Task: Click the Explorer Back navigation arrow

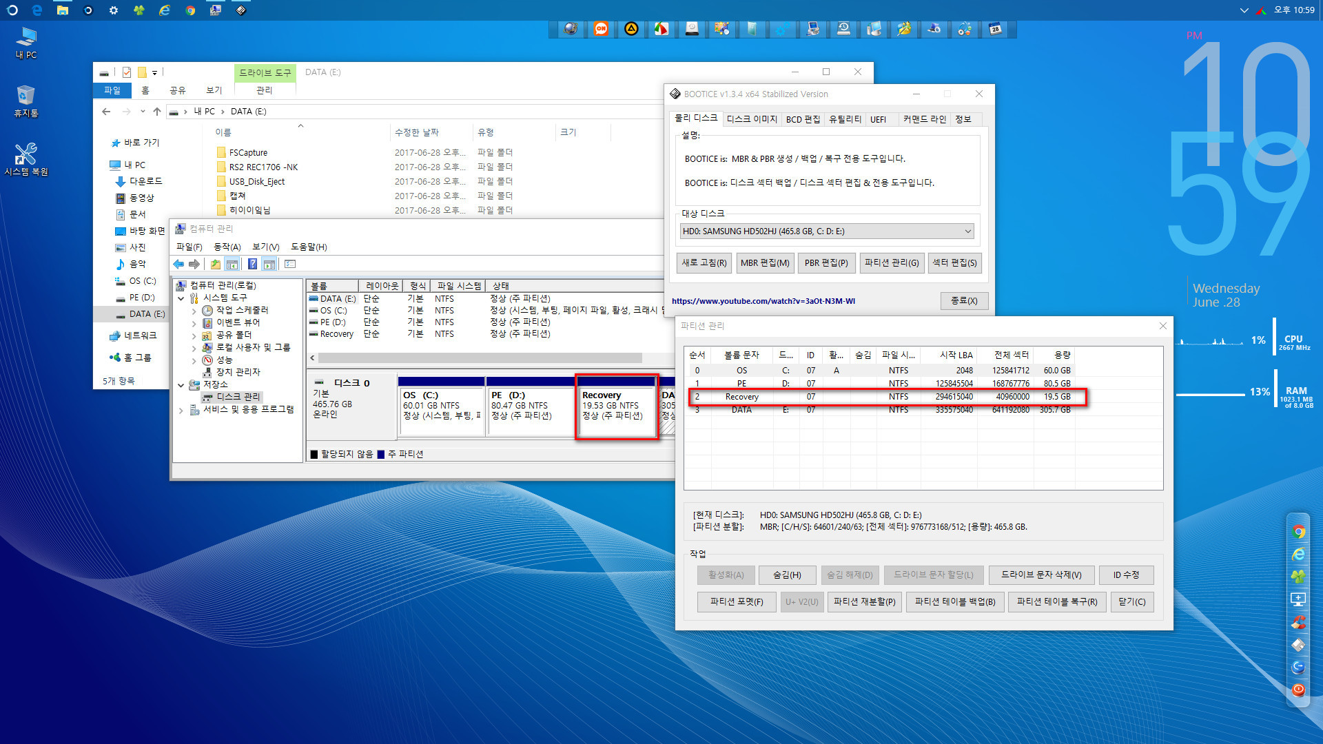Action: (106, 112)
